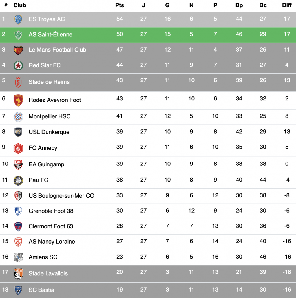Image resolution: width=296 pixels, height=298 pixels.
Task: Click the Stade Lavallois orange crest
Action: (18, 274)
